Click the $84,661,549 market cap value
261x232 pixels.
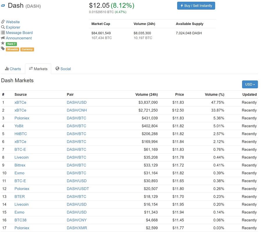point(101,33)
